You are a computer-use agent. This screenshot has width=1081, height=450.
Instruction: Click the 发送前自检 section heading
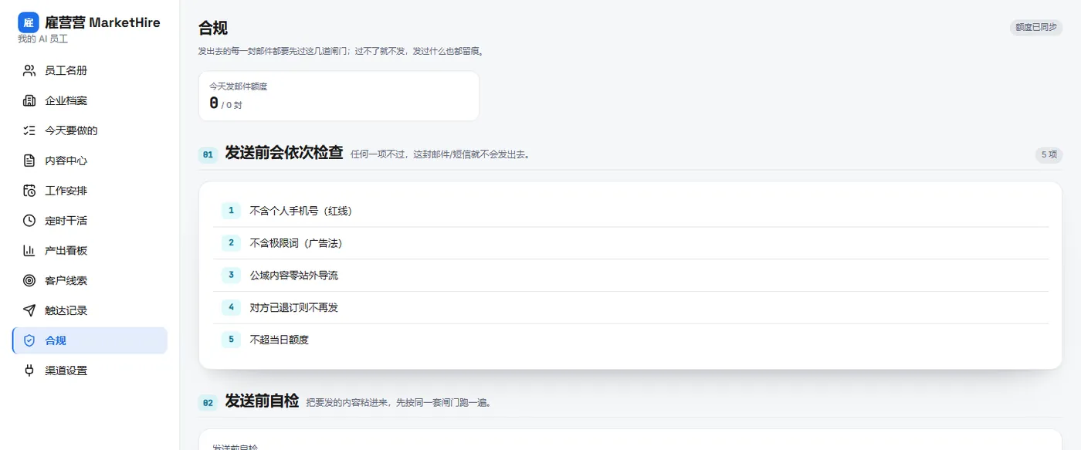click(262, 401)
